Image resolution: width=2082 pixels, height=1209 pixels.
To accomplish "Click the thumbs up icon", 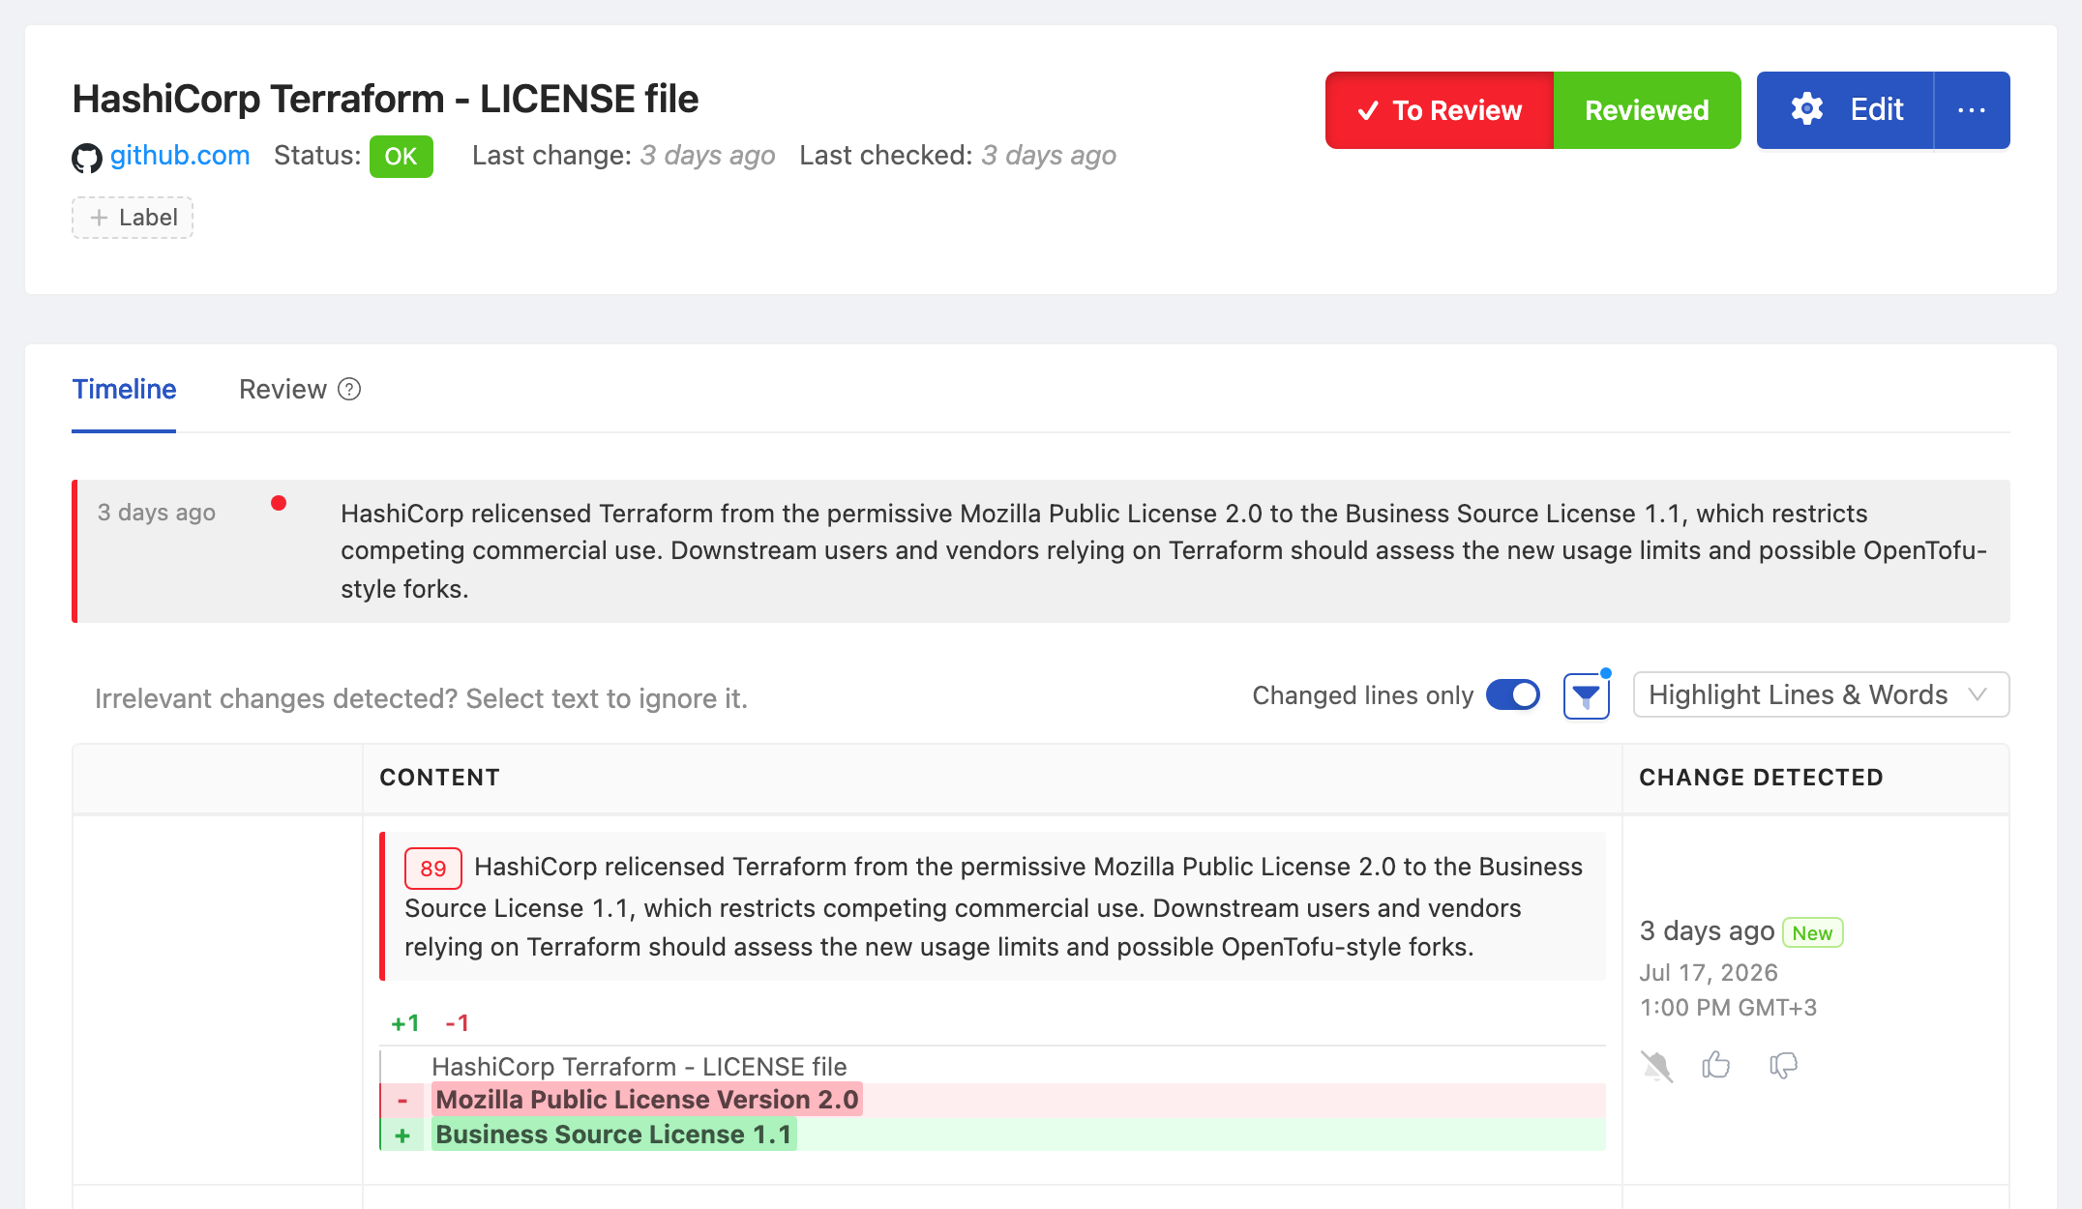I will 1716,1065.
